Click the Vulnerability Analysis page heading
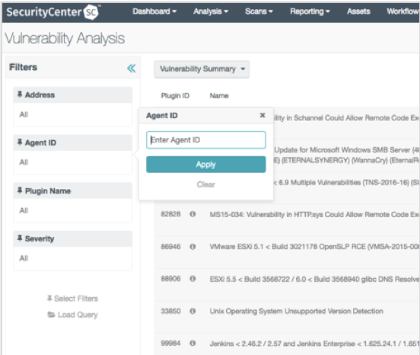Image resolution: width=420 pixels, height=355 pixels. (x=65, y=38)
